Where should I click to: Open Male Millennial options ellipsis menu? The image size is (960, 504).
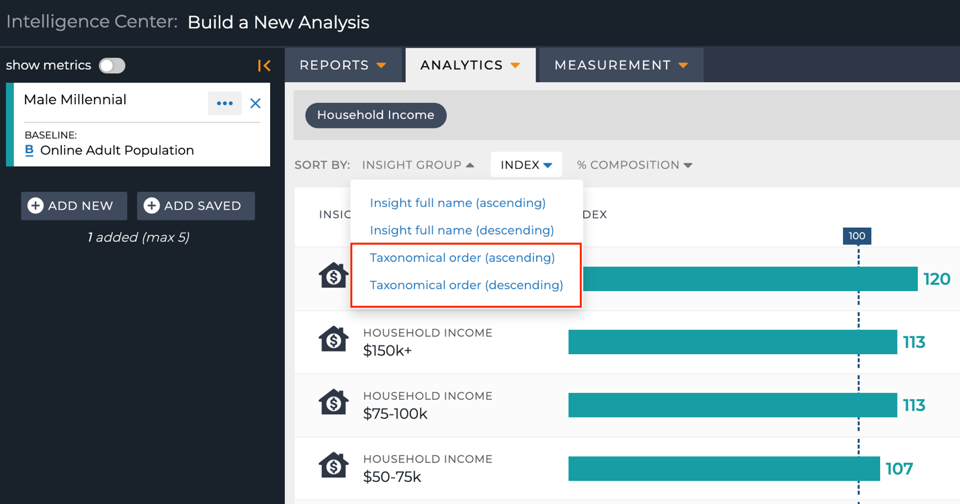(224, 103)
